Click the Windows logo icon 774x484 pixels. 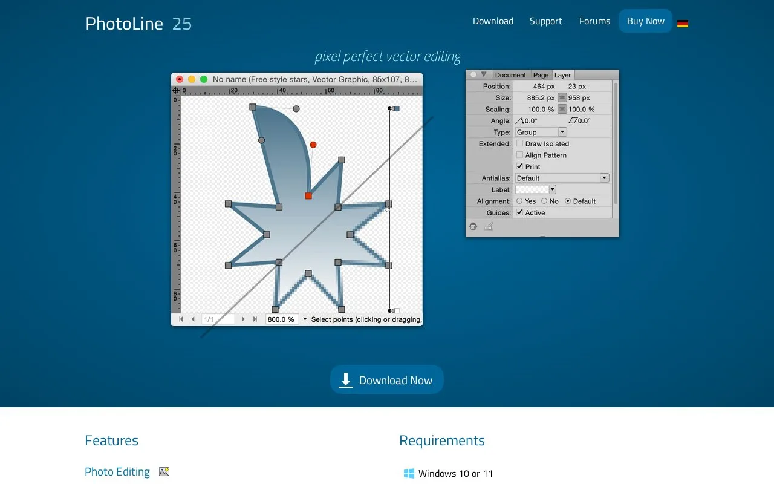tap(409, 473)
